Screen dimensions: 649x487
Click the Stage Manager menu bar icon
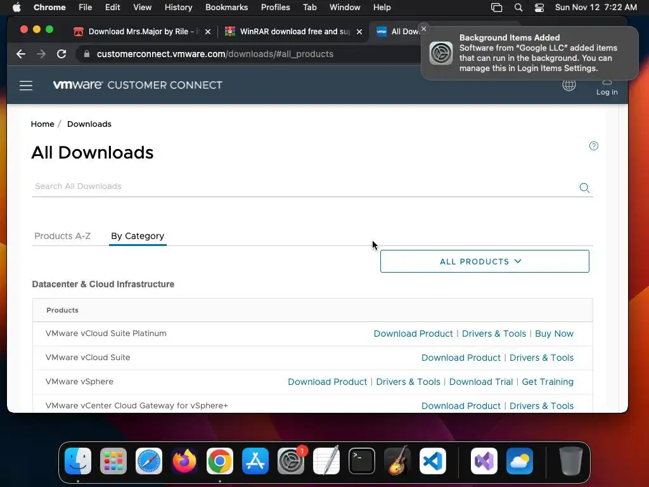click(x=496, y=8)
